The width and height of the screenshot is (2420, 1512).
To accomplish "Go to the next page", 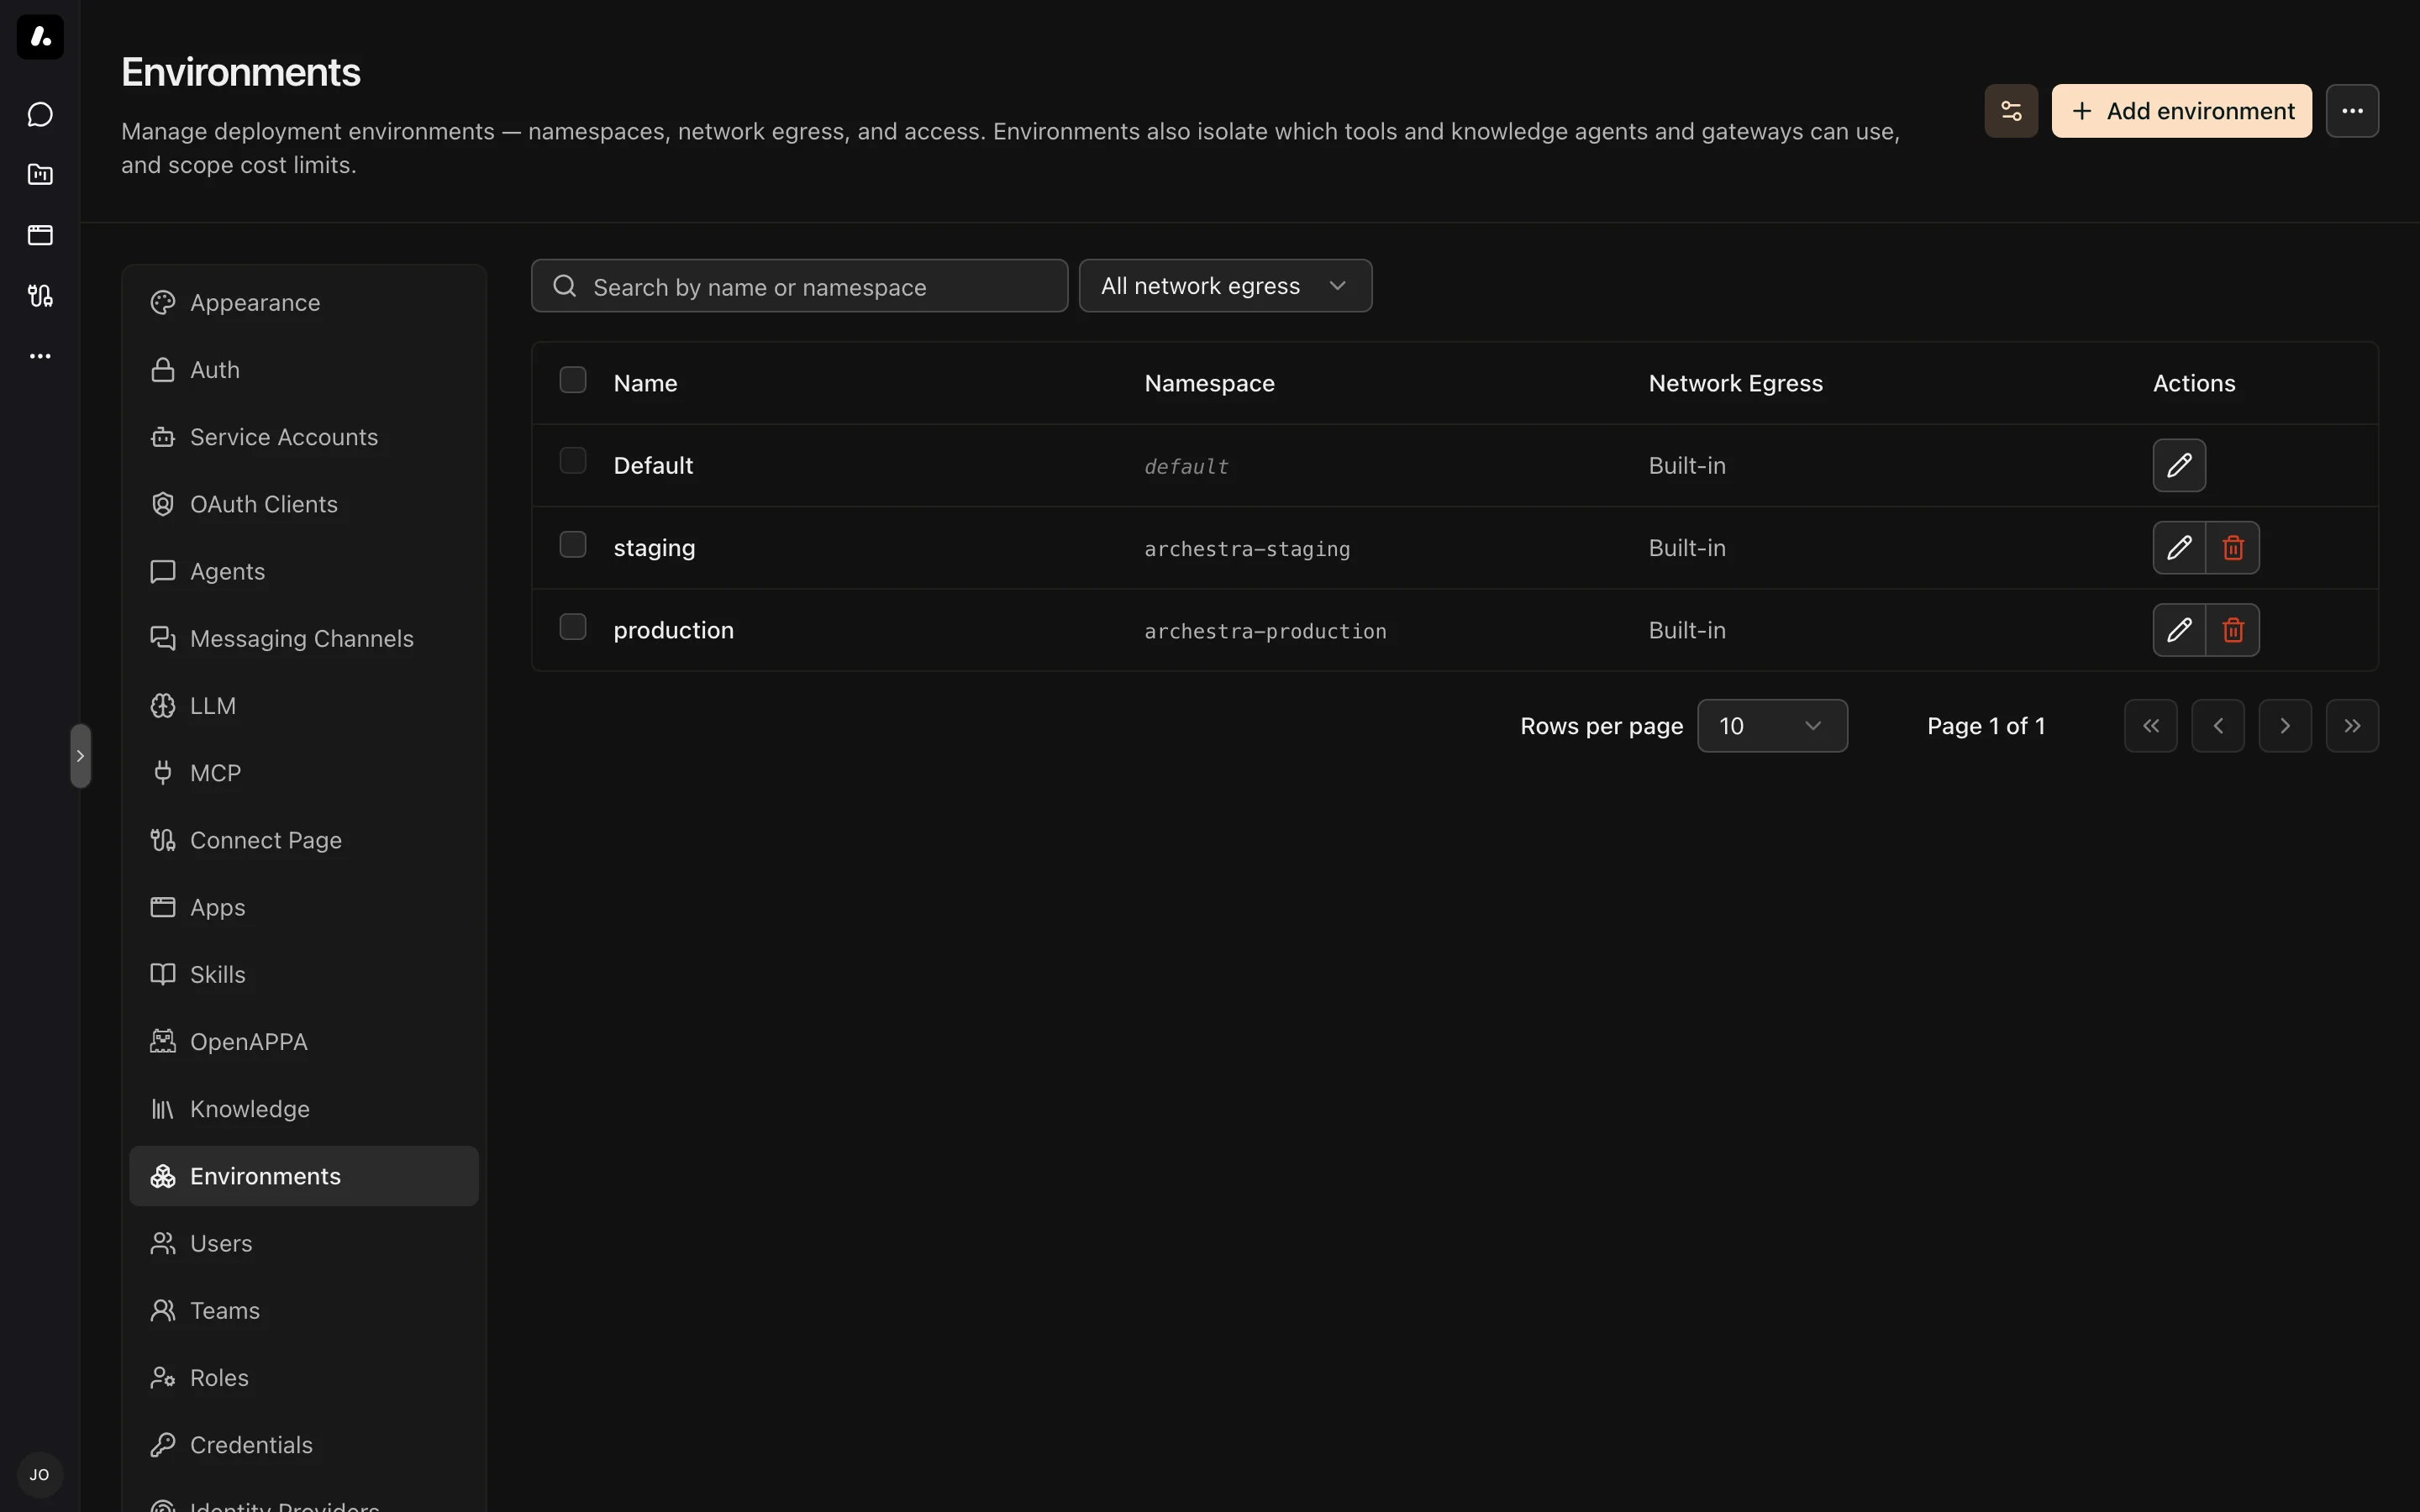I will (2285, 726).
